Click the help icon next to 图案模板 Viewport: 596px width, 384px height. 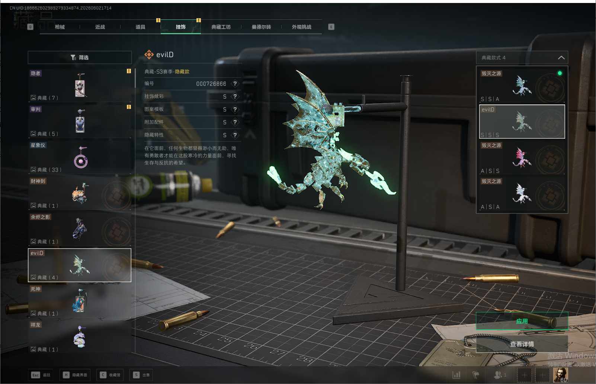(235, 109)
